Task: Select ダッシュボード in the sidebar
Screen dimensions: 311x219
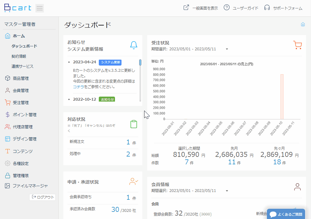Action: pyautogui.click(x=24, y=46)
